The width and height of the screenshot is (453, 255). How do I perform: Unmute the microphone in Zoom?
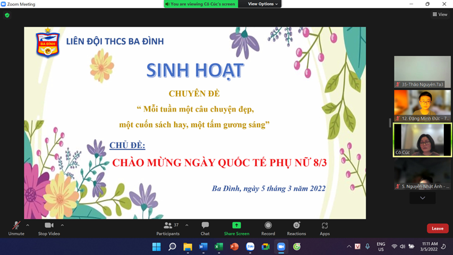point(16,228)
